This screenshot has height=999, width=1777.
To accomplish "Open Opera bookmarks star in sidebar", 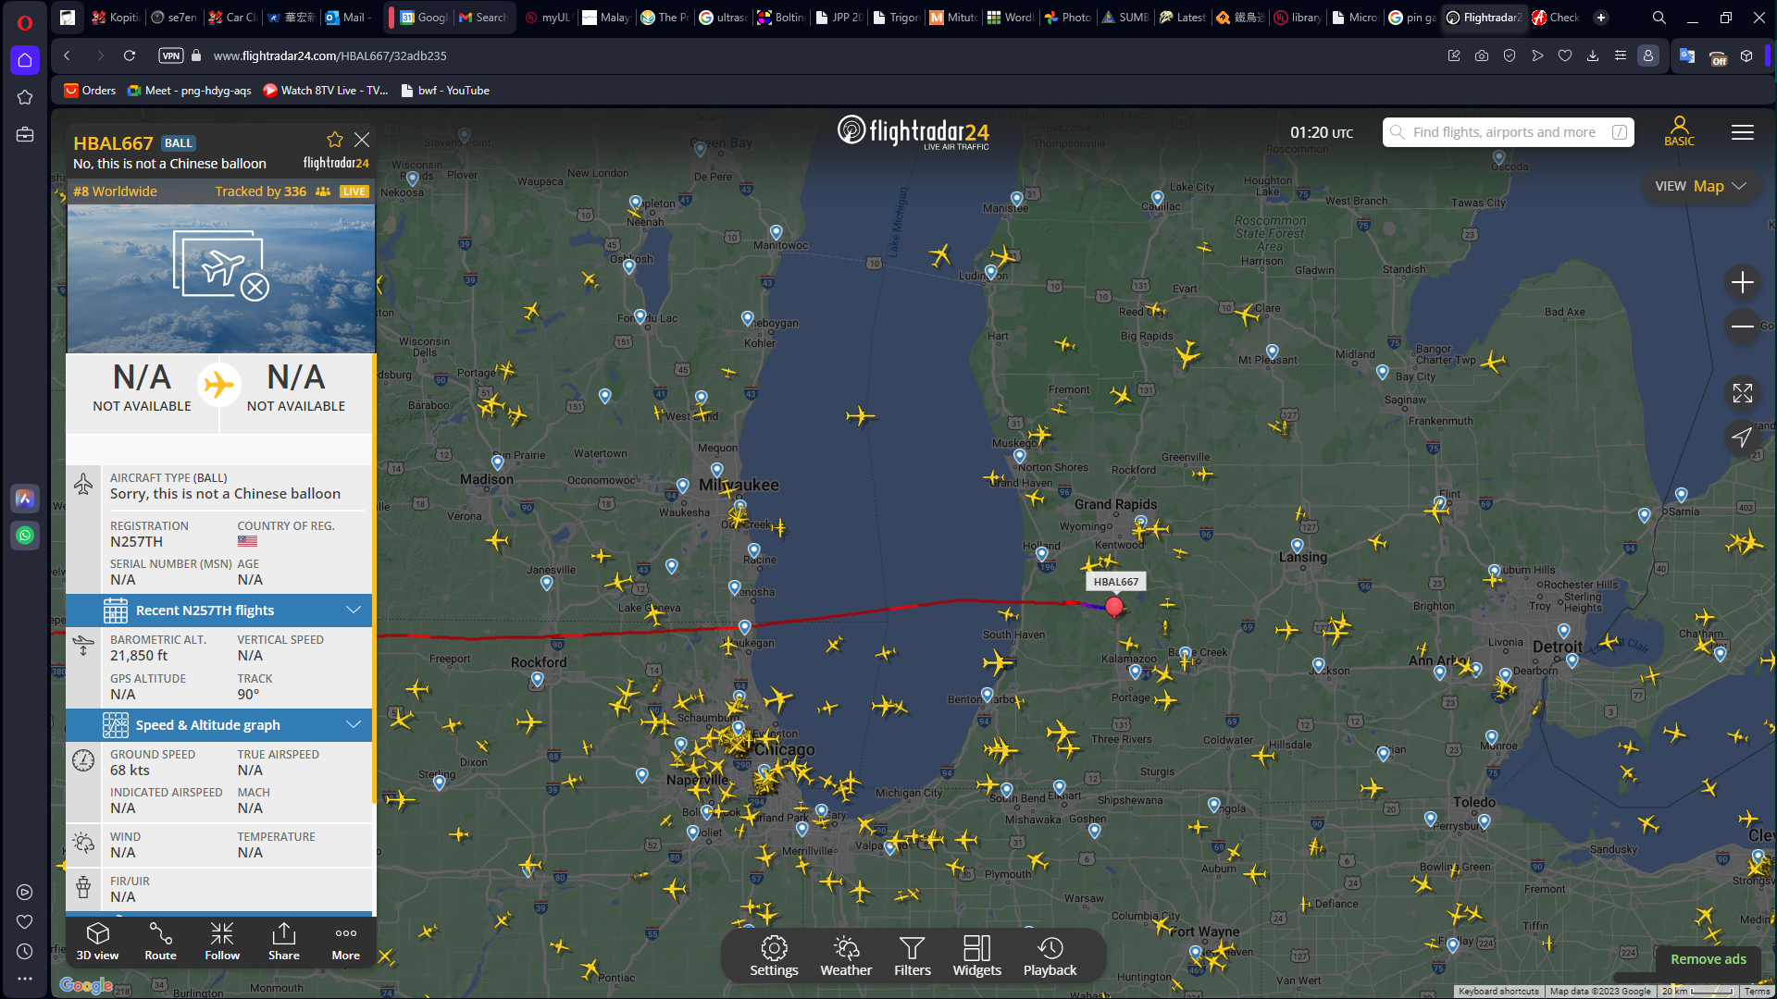I will (x=25, y=97).
